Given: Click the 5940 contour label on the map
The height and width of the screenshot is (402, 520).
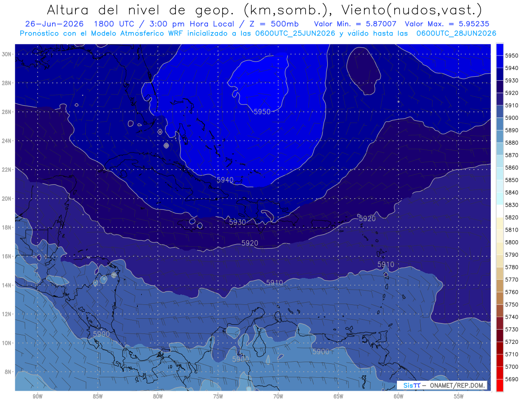Looking at the screenshot, I should 225,180.
